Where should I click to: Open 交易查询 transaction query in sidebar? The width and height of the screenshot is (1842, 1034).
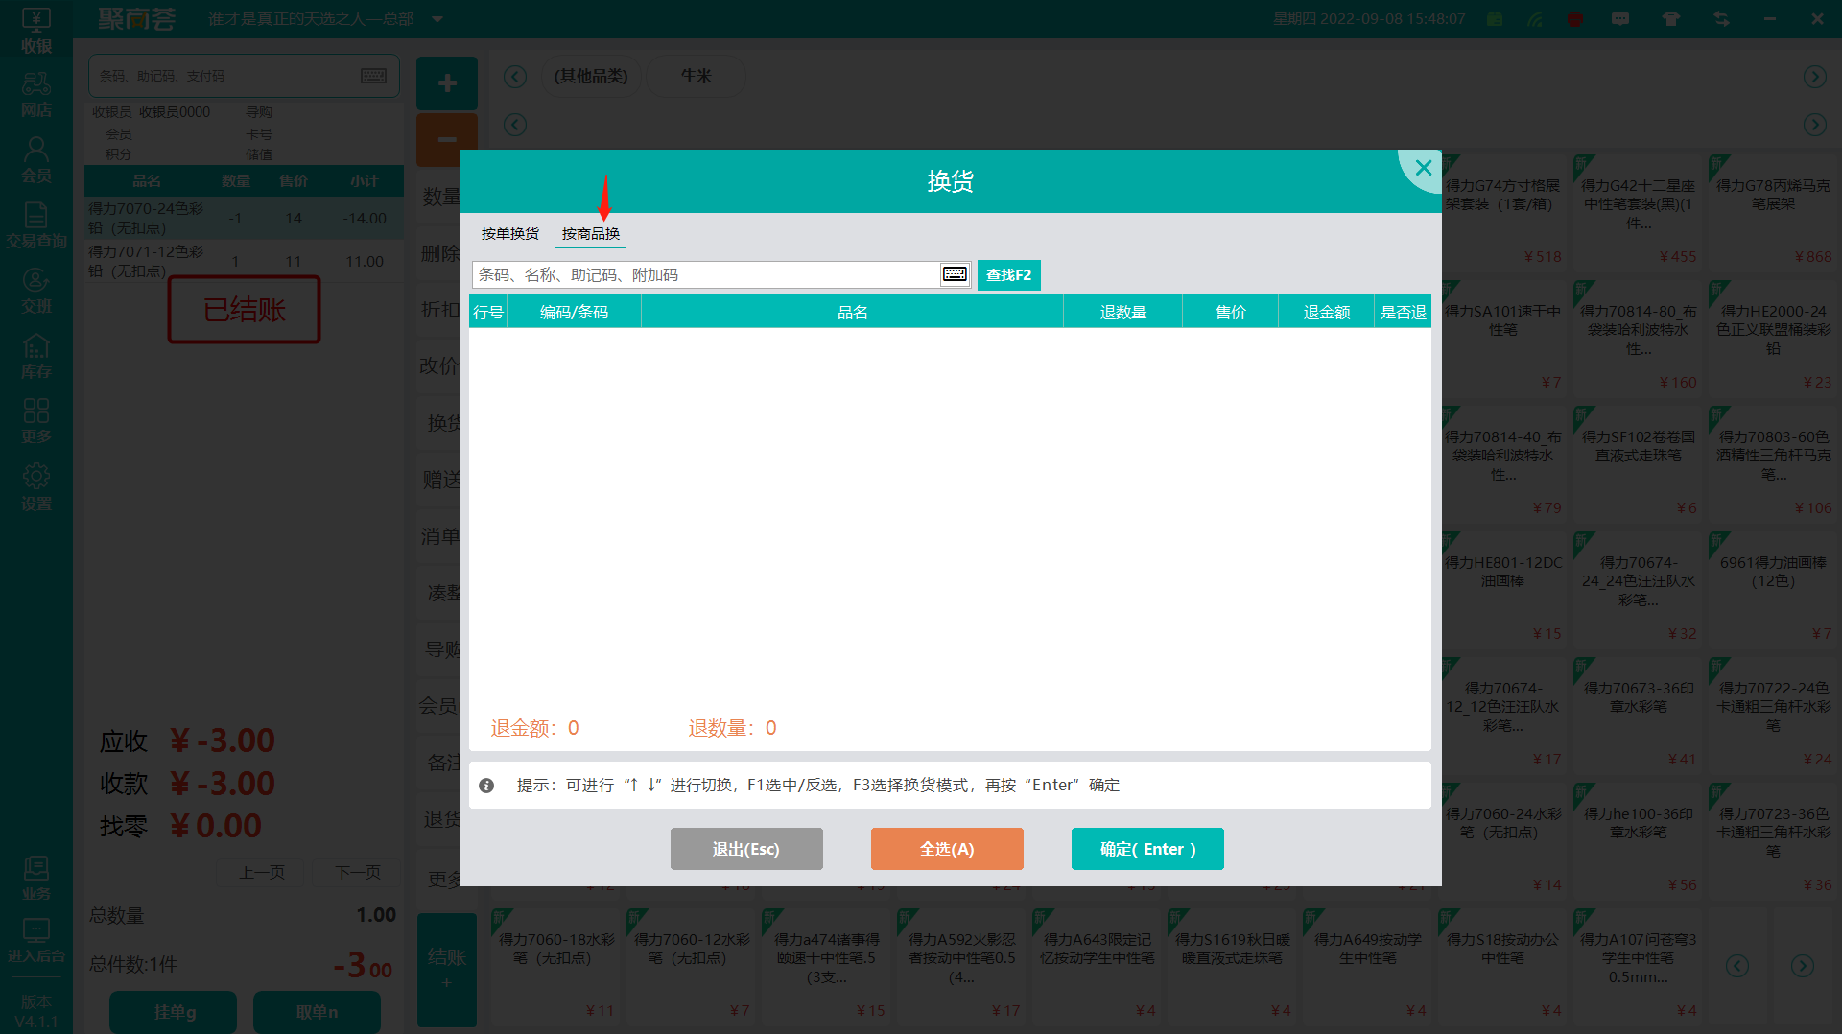(36, 224)
